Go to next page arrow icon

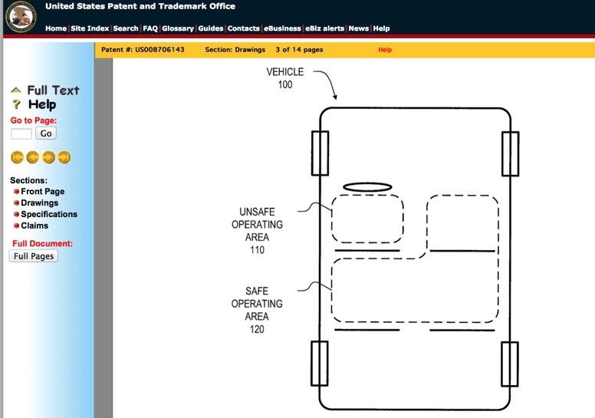click(x=48, y=157)
